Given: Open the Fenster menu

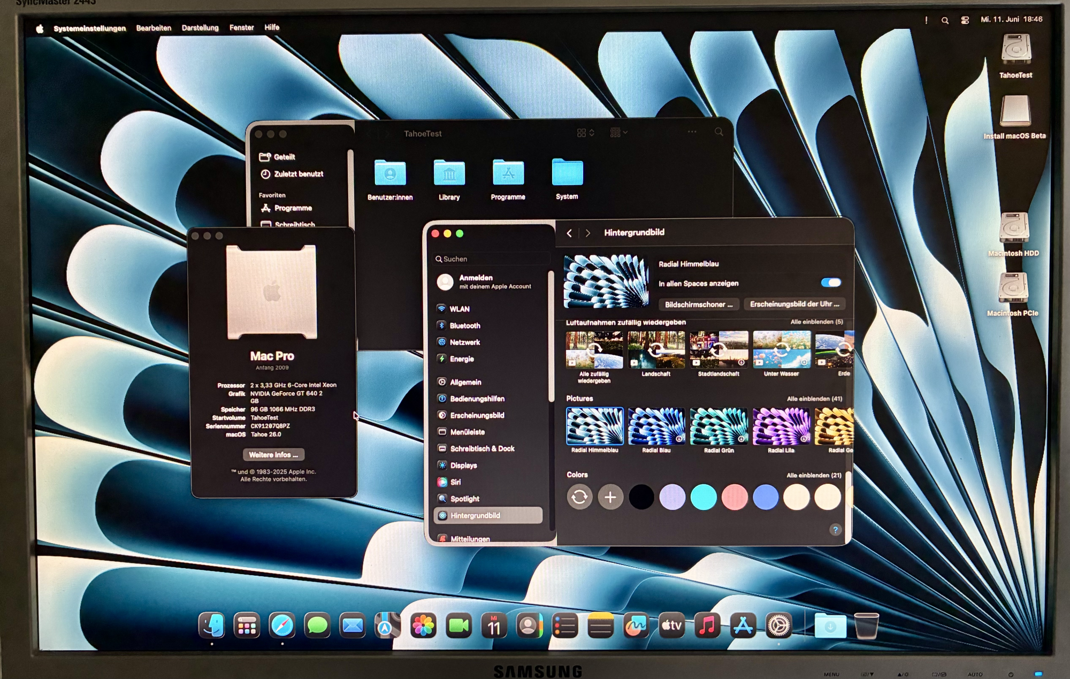Looking at the screenshot, I should (x=241, y=28).
